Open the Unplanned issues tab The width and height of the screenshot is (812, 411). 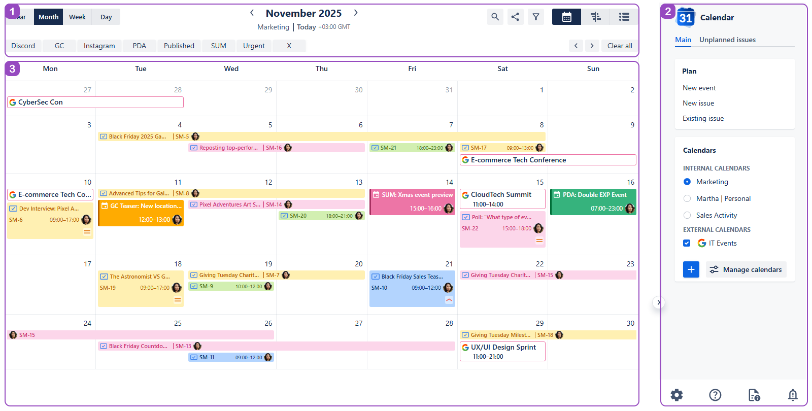click(x=727, y=40)
